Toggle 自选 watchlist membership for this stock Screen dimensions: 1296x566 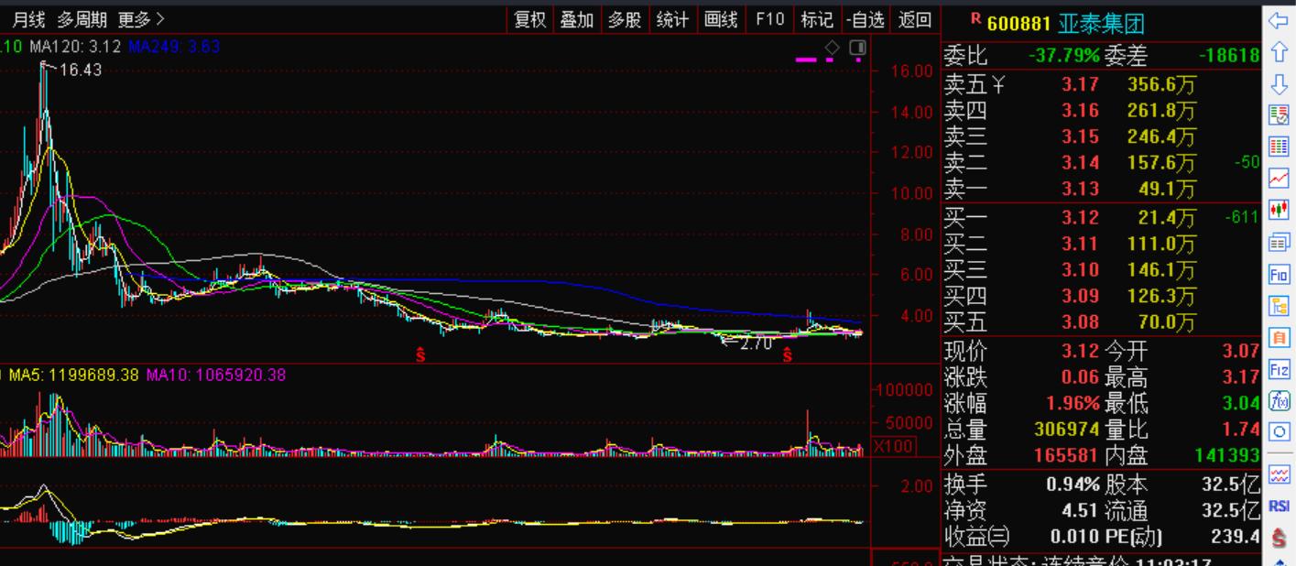(x=866, y=19)
